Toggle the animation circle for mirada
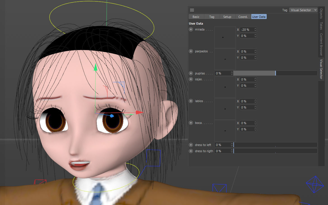Image resolution: width=328 pixels, height=205 pixels. tap(191, 29)
